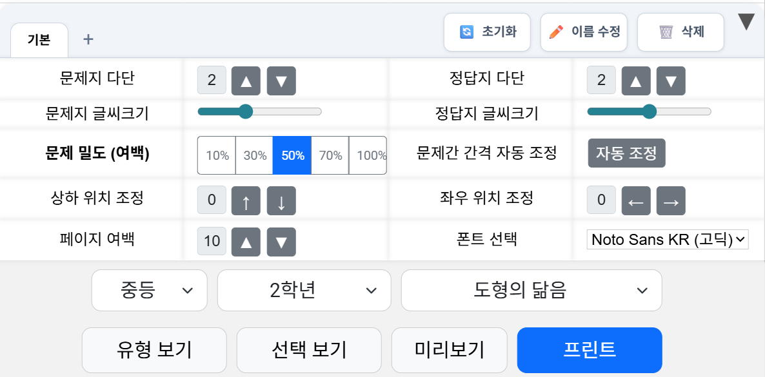The height and width of the screenshot is (377, 765).
Task: Open the 중등 school level dropdown
Action: pos(149,290)
